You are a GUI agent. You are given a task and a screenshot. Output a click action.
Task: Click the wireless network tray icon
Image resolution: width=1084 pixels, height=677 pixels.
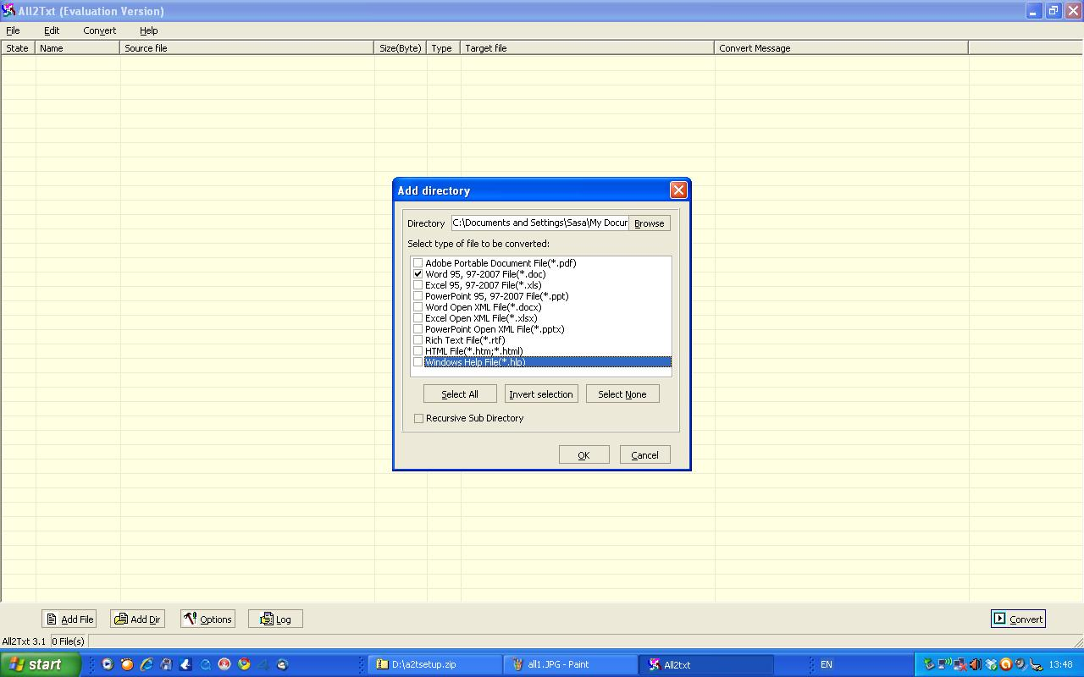(x=944, y=664)
